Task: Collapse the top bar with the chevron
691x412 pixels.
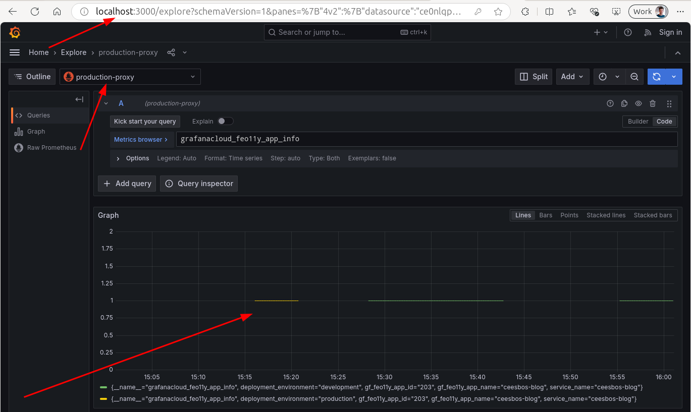Action: 678,53
